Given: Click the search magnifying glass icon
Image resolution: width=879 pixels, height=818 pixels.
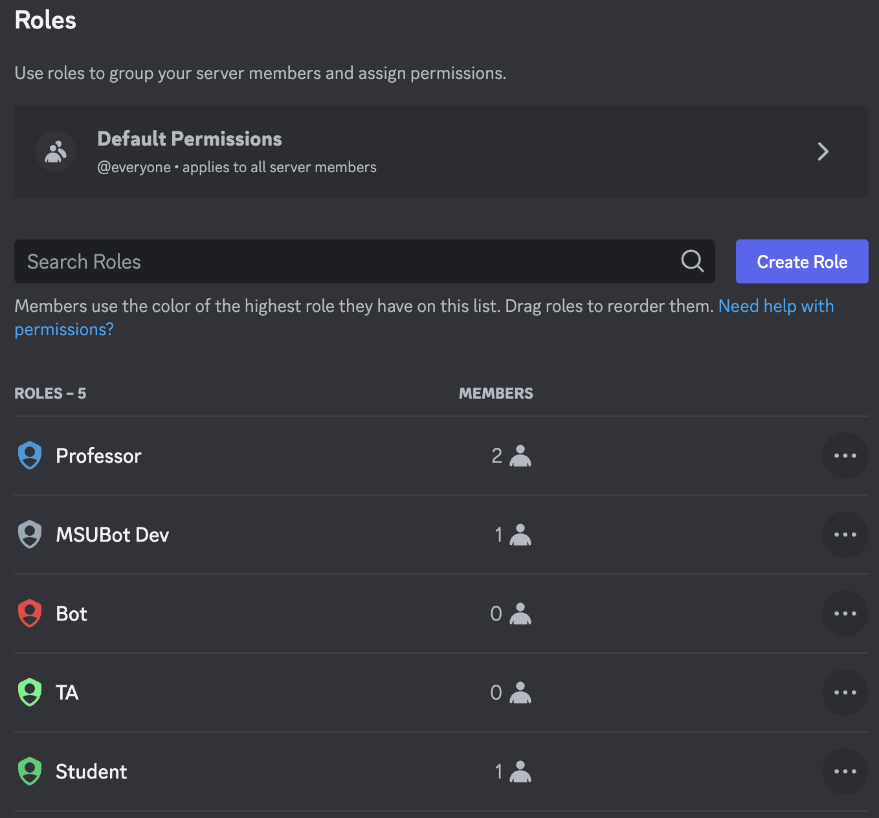Looking at the screenshot, I should tap(691, 261).
